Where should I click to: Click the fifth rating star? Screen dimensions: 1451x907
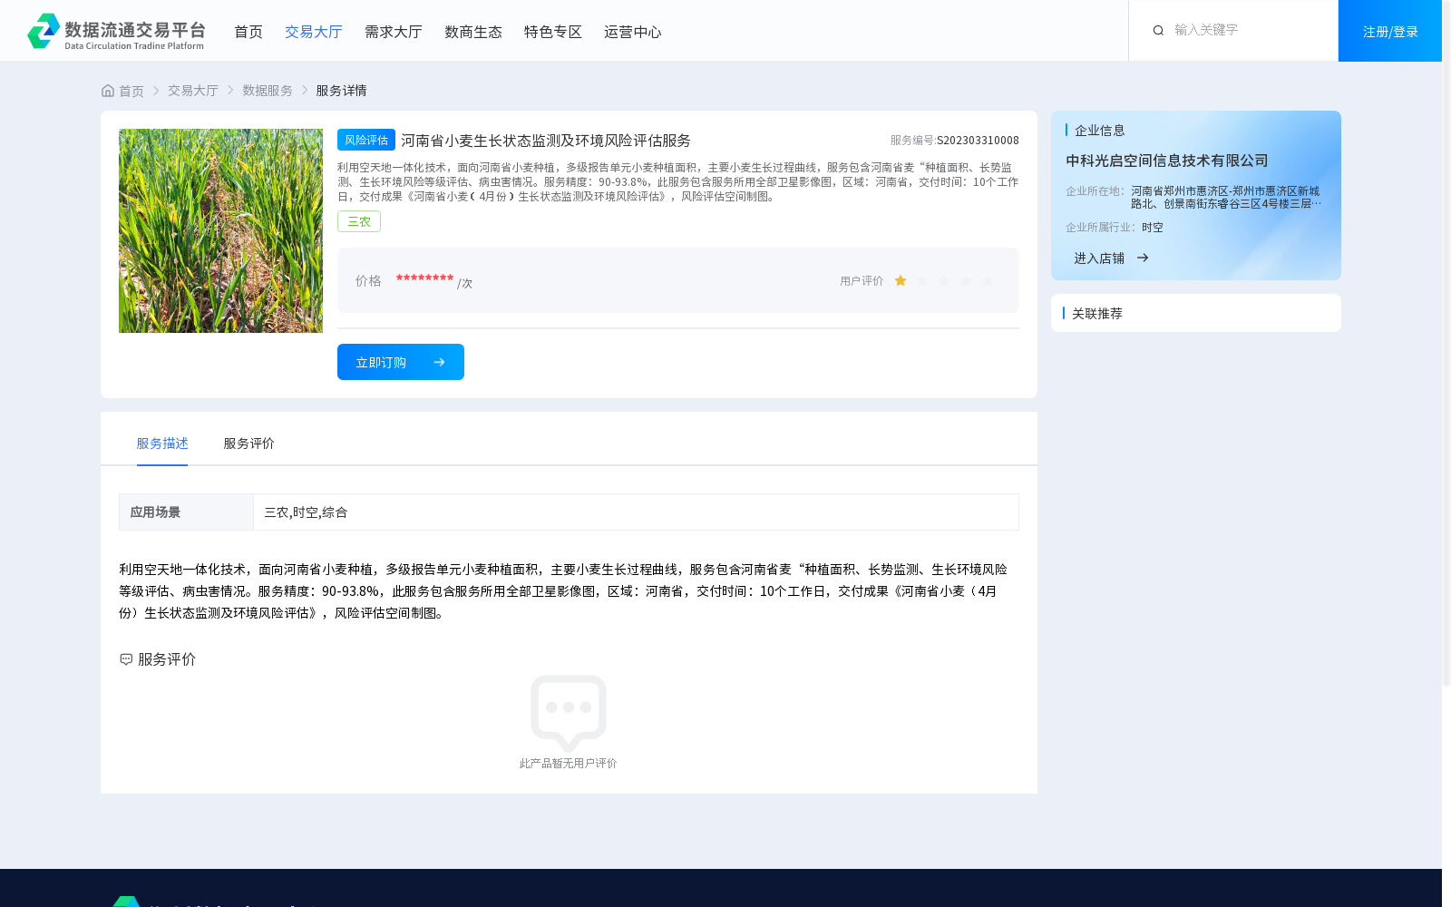click(x=988, y=281)
